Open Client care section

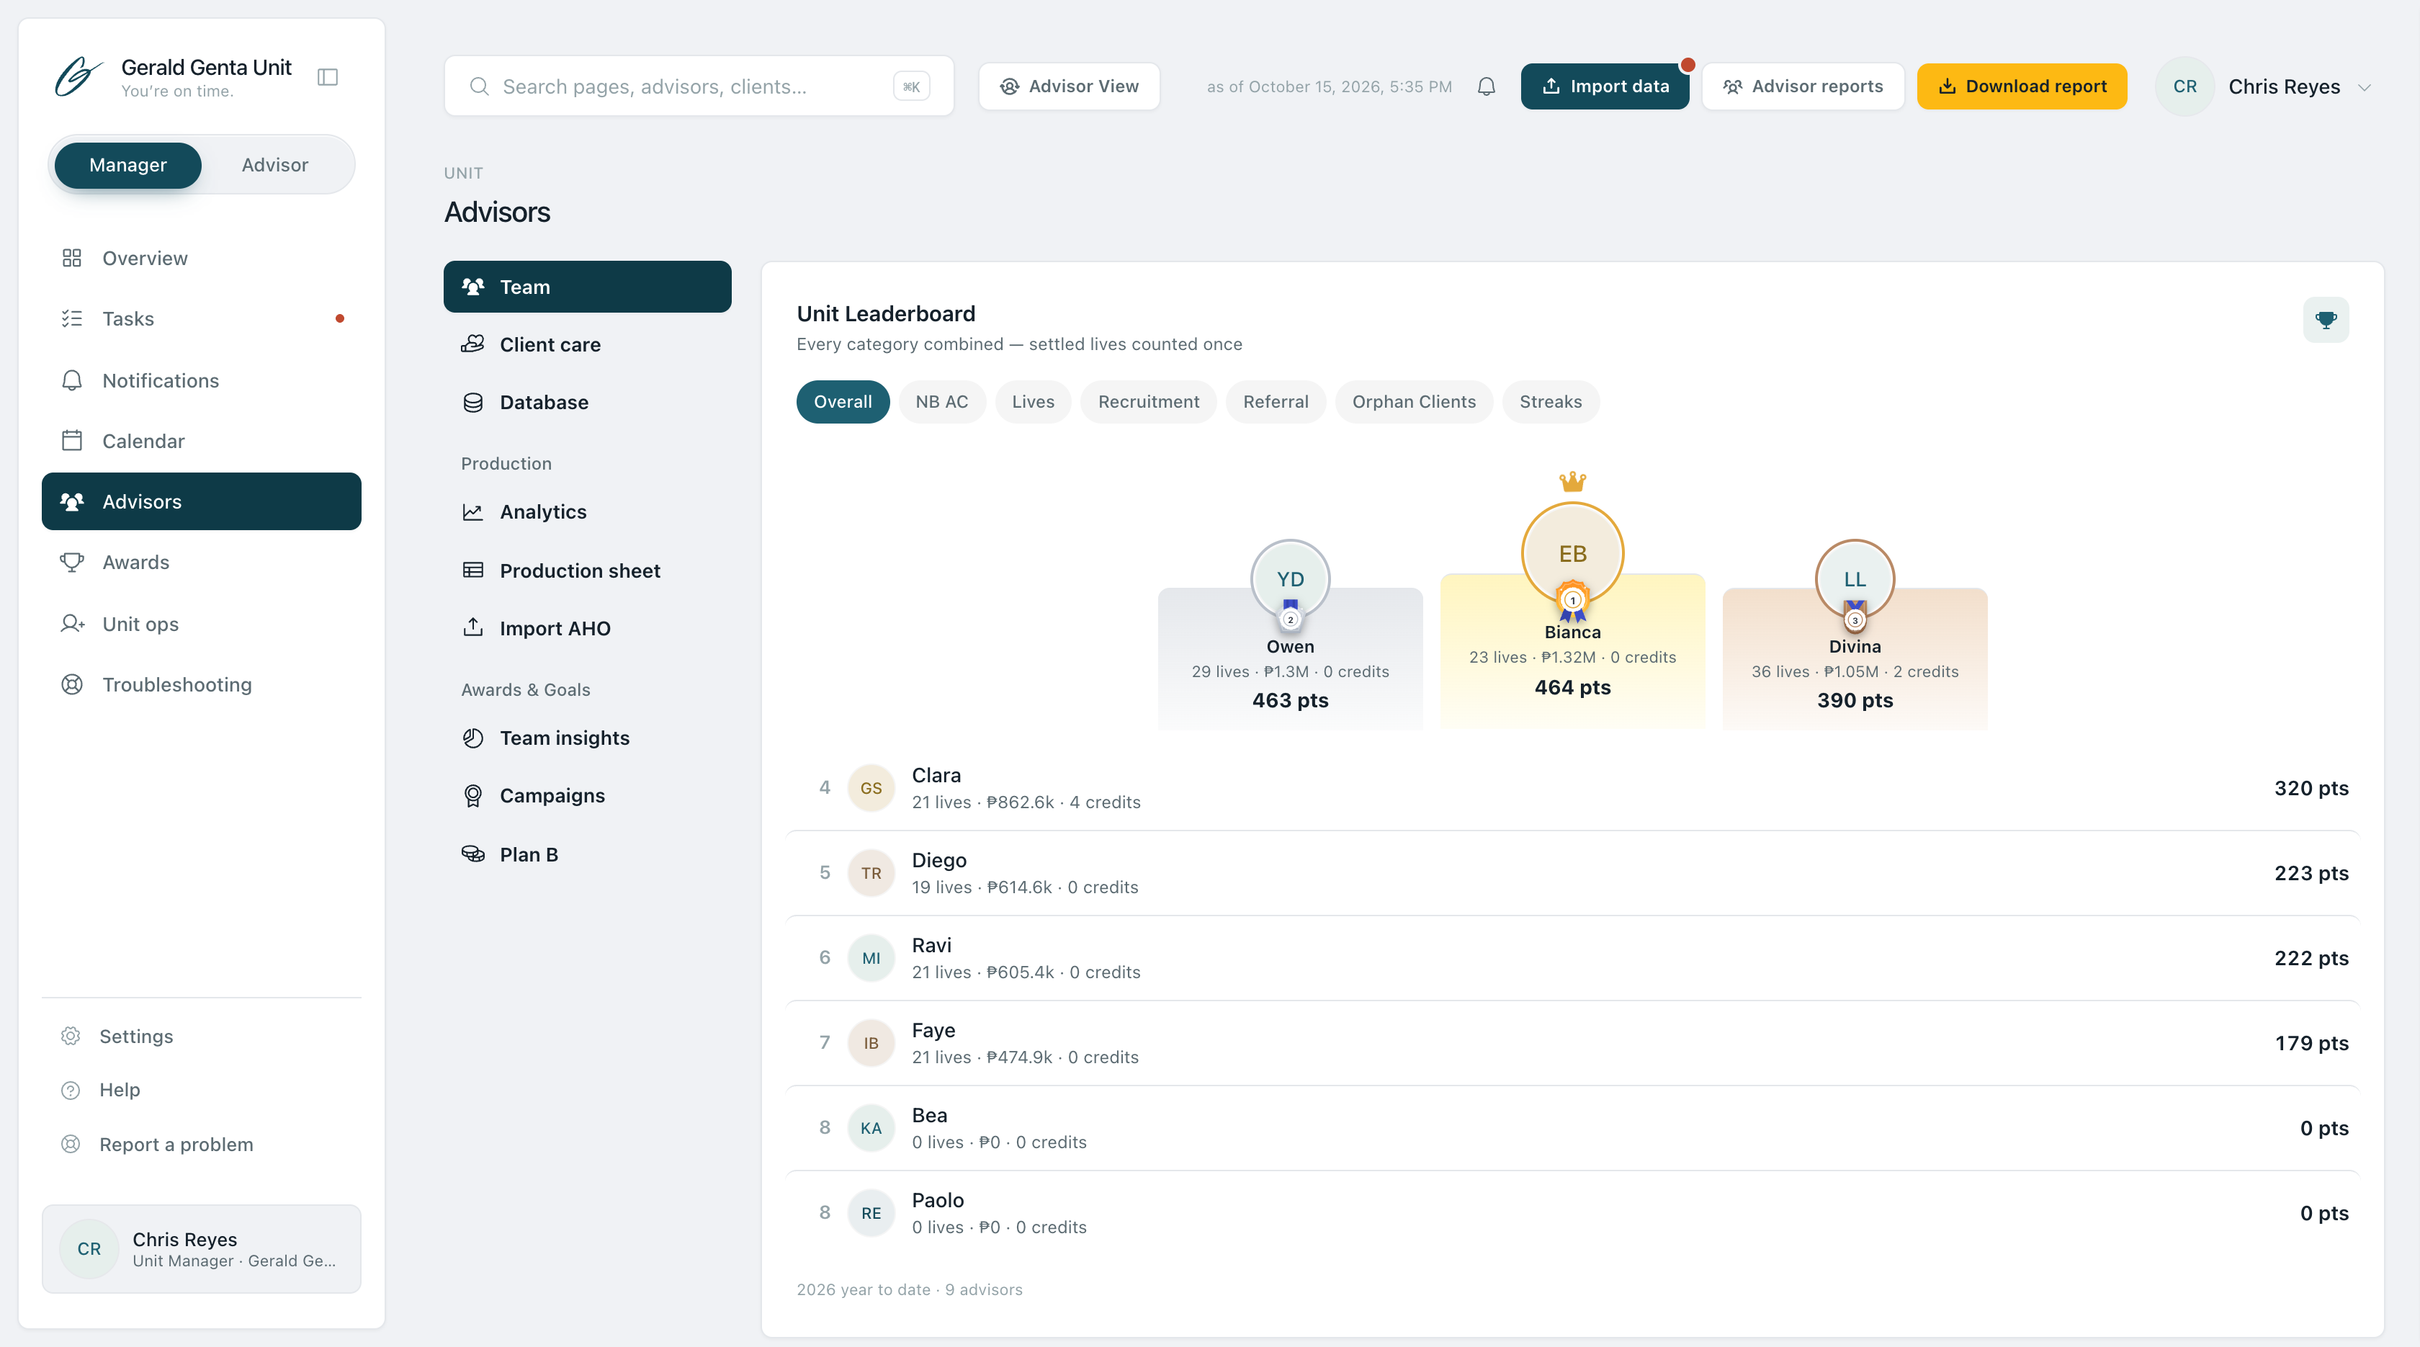click(x=587, y=345)
